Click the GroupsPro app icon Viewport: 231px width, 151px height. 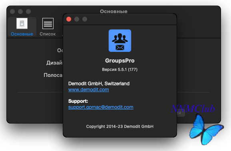coord(120,41)
